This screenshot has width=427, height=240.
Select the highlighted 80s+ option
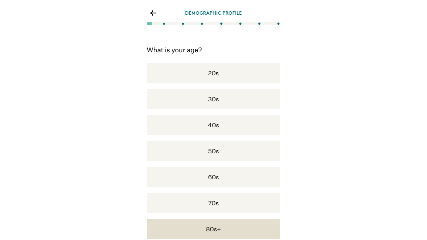(x=213, y=229)
